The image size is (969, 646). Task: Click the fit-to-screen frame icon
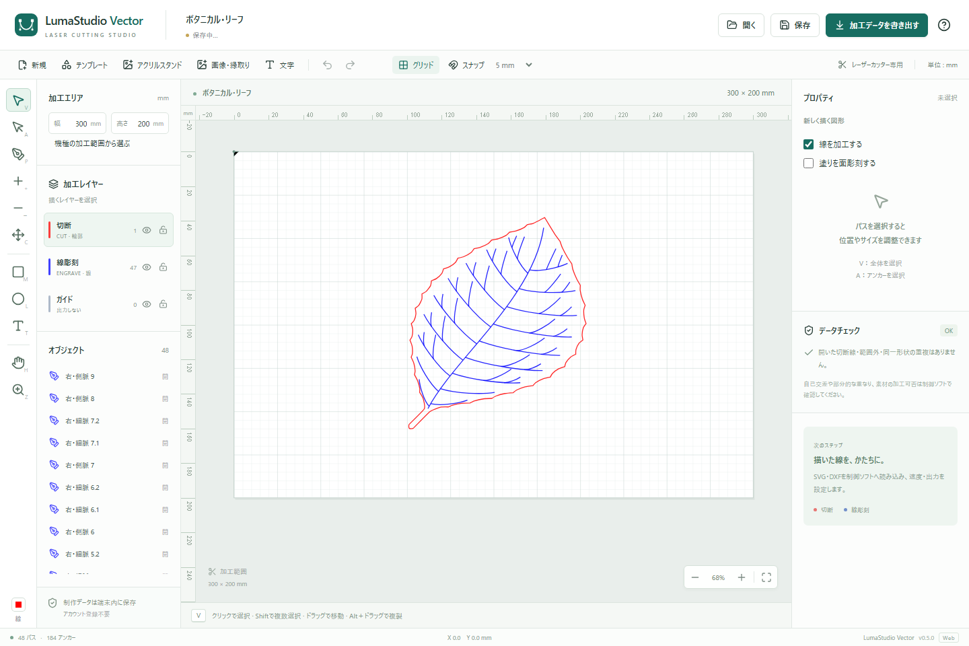coord(766,577)
